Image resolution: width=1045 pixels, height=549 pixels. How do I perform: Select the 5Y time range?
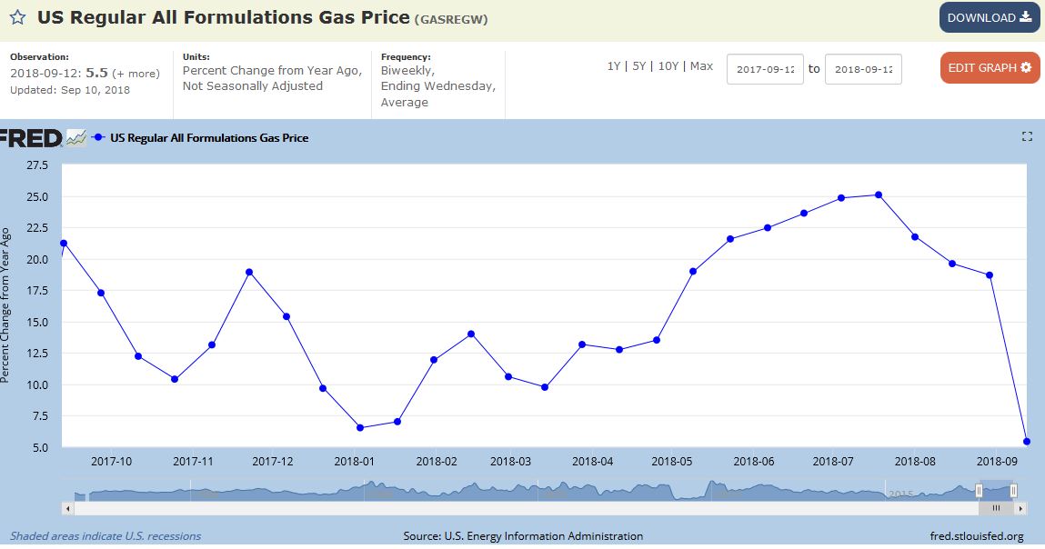point(640,66)
